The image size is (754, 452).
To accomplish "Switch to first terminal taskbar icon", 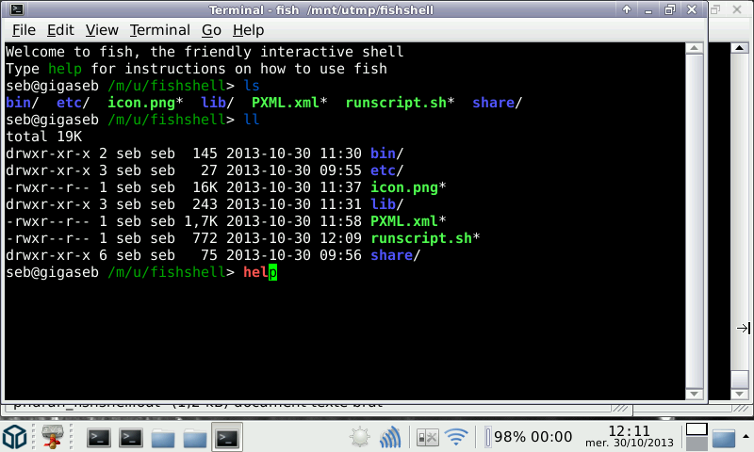I will [x=100, y=437].
